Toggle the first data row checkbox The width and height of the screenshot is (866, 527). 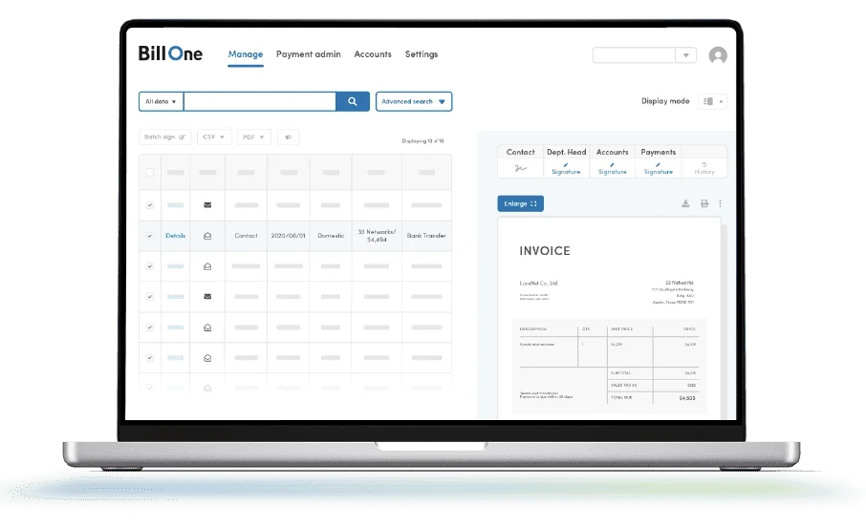click(150, 204)
